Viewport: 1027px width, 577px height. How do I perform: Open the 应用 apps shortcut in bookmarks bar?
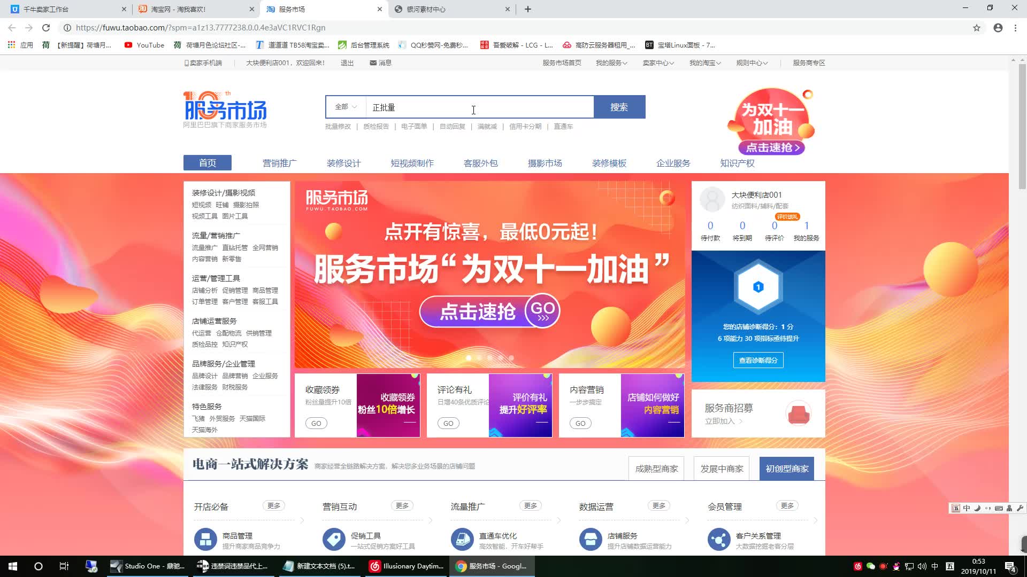pyautogui.click(x=20, y=45)
